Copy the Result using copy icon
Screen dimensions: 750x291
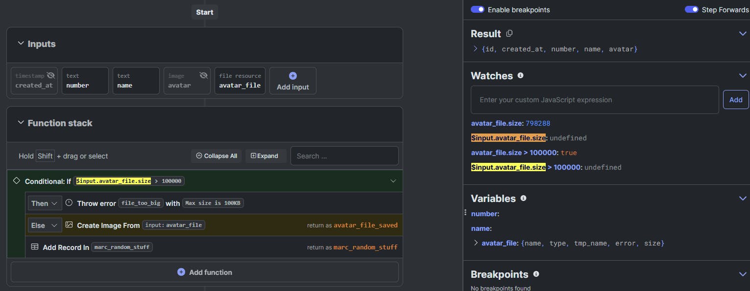[509, 33]
